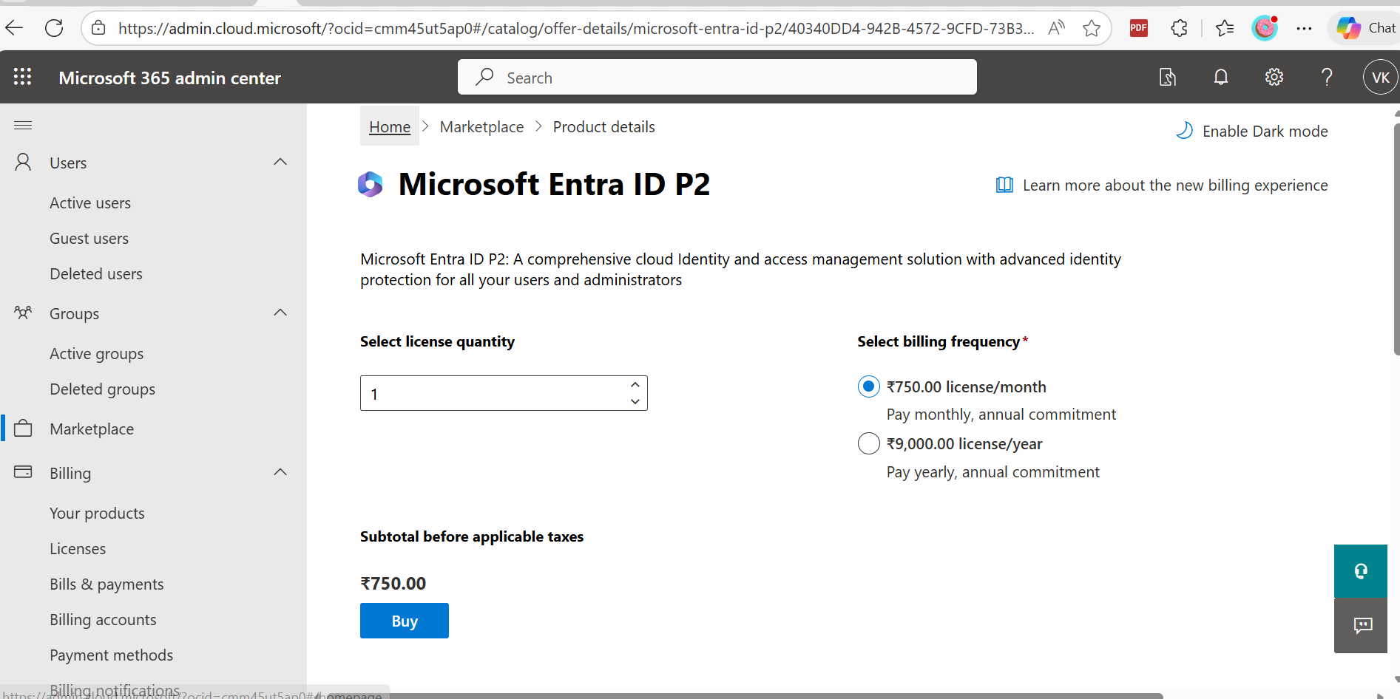Screen dimensions: 1400x699
Task: Open the admin center settings gear
Action: tap(1274, 77)
